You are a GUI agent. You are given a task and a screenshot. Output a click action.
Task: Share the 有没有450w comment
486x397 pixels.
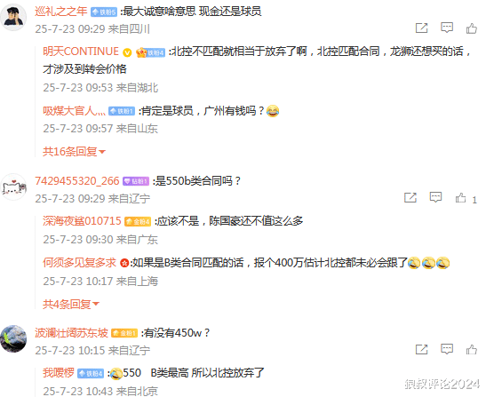click(x=421, y=350)
